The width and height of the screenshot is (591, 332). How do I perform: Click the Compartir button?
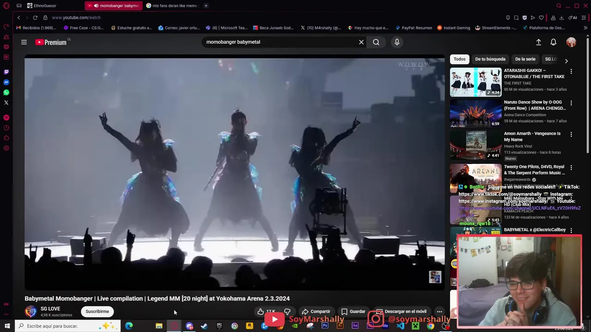(316, 312)
